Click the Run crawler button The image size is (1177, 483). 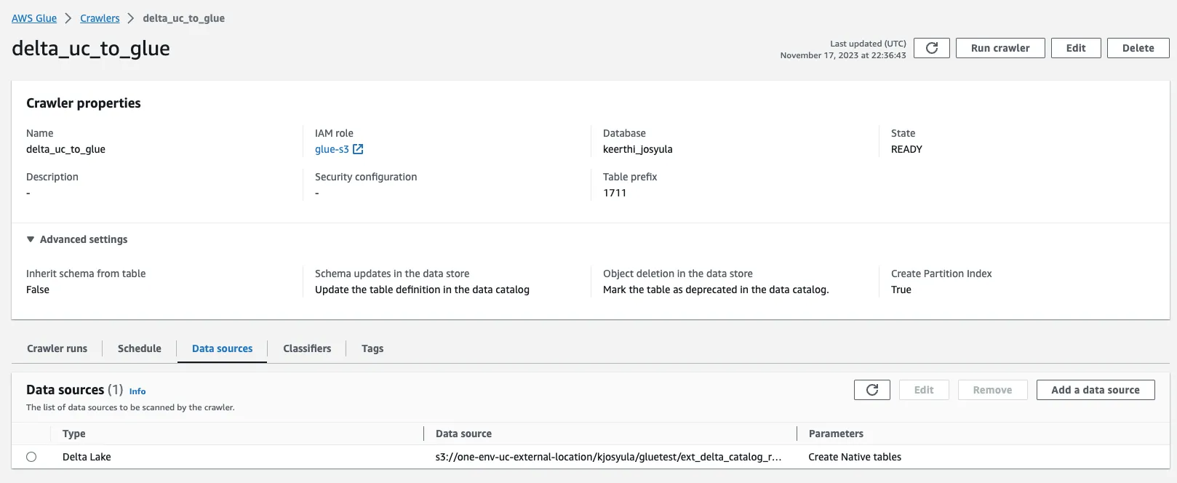[x=1000, y=48]
